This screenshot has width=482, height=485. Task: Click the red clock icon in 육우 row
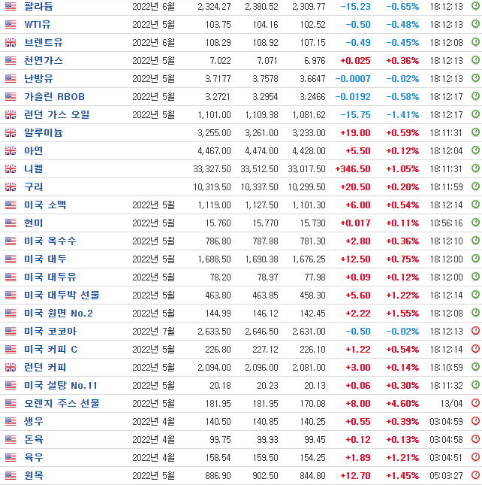click(475, 456)
